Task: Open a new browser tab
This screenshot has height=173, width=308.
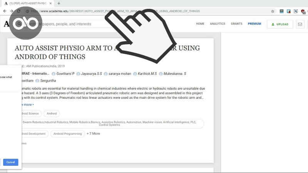Action: [59, 3]
